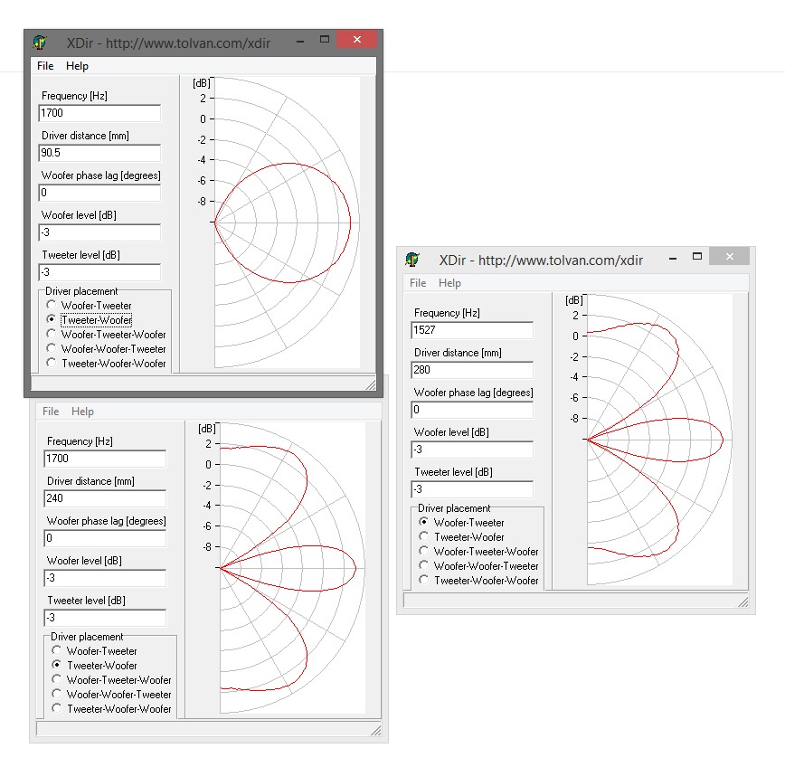Click Frequency field showing 1700 in top-left window
Viewport: 785px width, 767px height.
pyautogui.click(x=99, y=113)
